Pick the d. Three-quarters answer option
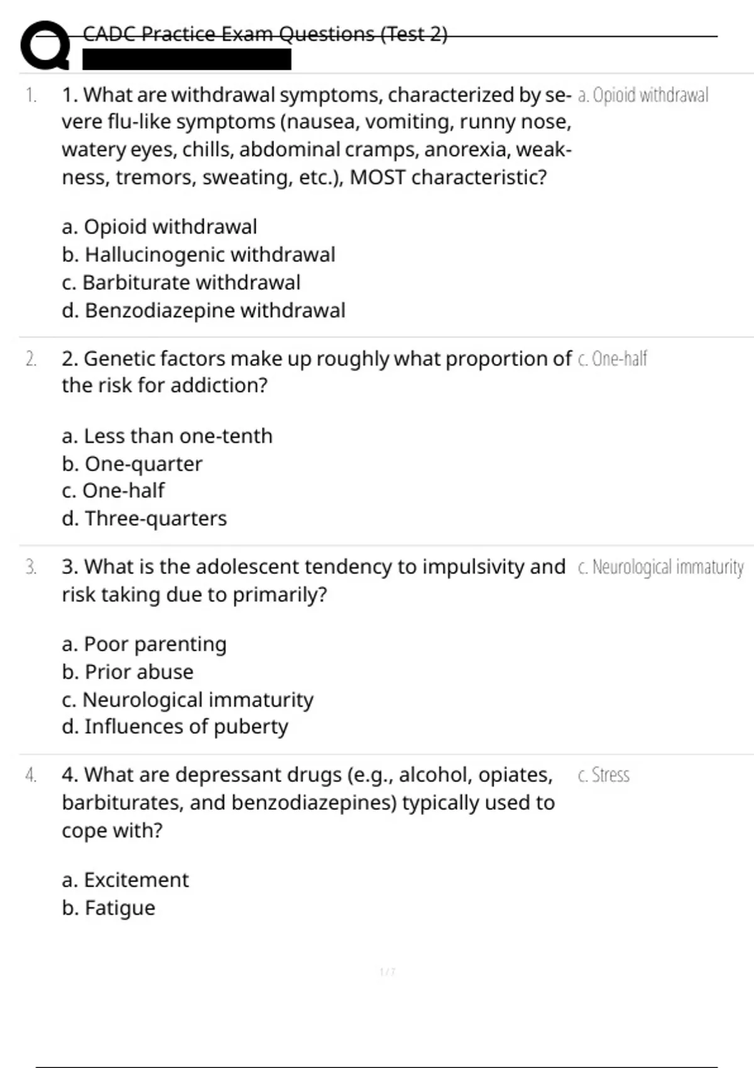Screen dimensions: 754x1068 click(x=145, y=518)
